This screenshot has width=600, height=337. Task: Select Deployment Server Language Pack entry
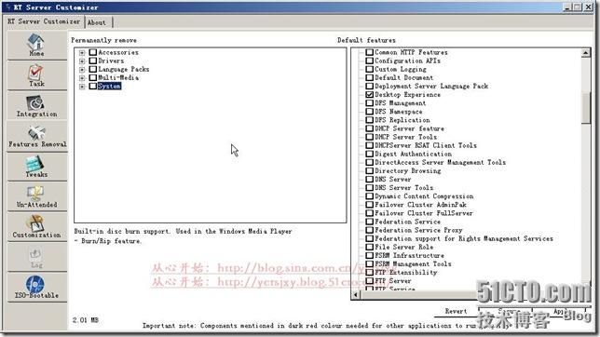(x=431, y=86)
